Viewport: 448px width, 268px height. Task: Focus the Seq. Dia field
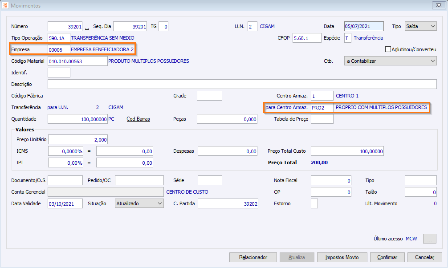tap(130, 26)
